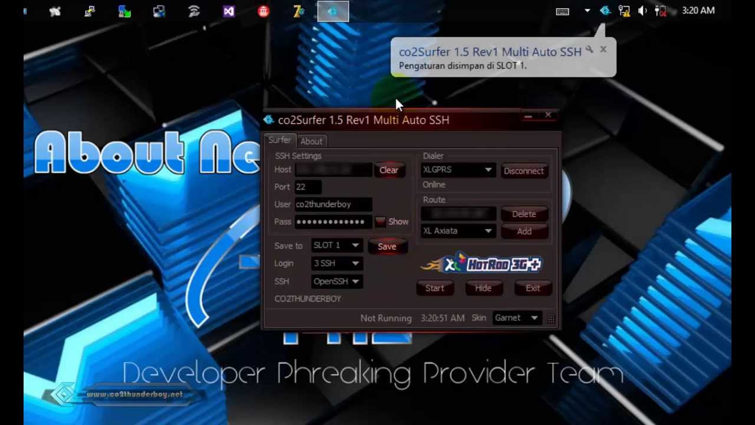The height and width of the screenshot is (425, 755).
Task: Click the blurred Host input field
Action: (333, 170)
